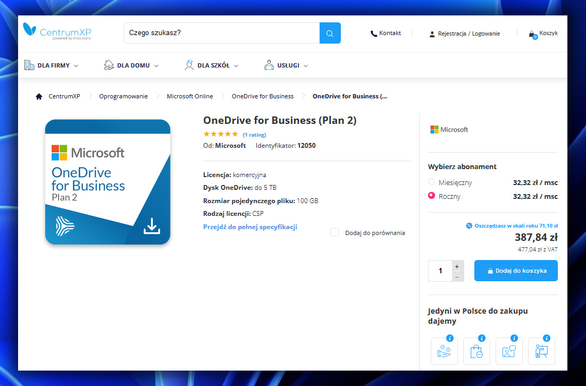Image resolution: width=586 pixels, height=386 pixels.
Task: Click the five-star rating stars
Action: tap(221, 134)
